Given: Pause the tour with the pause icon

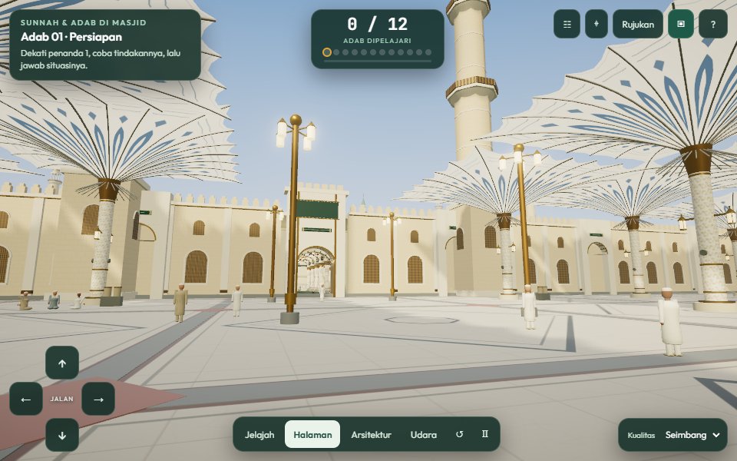Looking at the screenshot, I should pos(485,434).
